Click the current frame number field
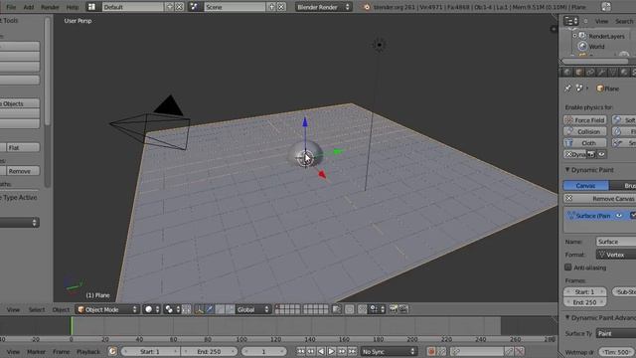 [263, 351]
